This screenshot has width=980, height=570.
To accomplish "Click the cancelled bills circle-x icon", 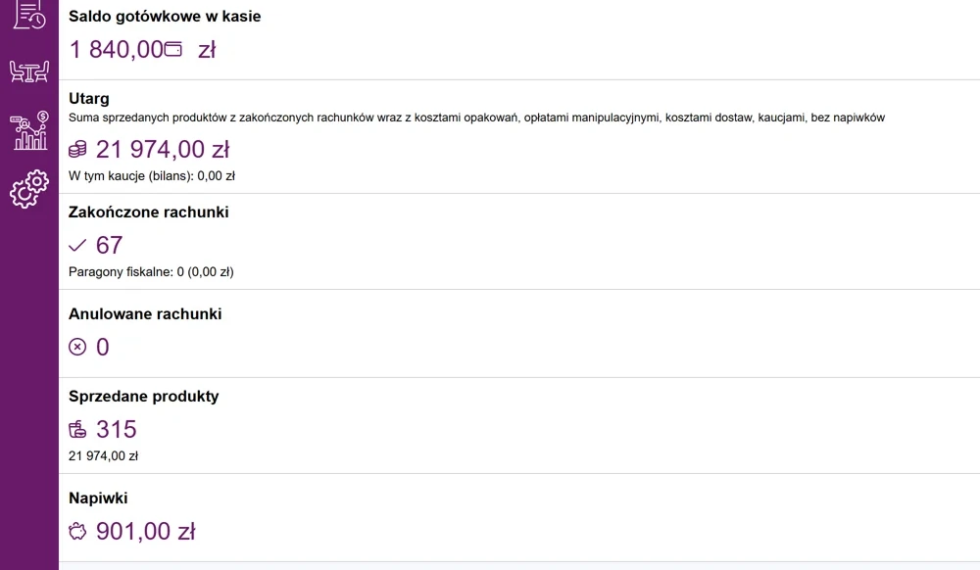I will (x=77, y=347).
